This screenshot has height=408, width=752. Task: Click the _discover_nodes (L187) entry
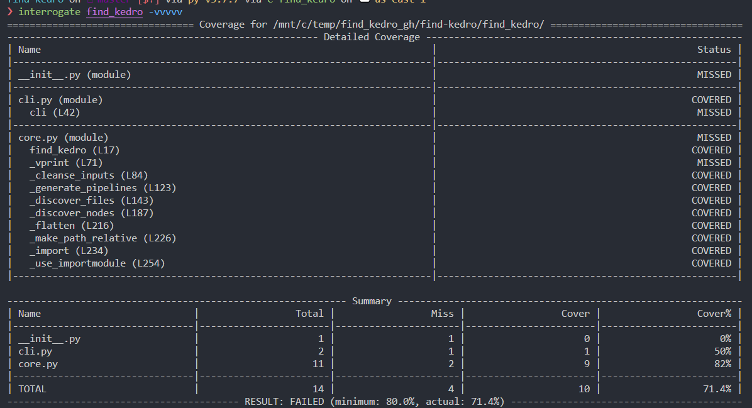91,213
